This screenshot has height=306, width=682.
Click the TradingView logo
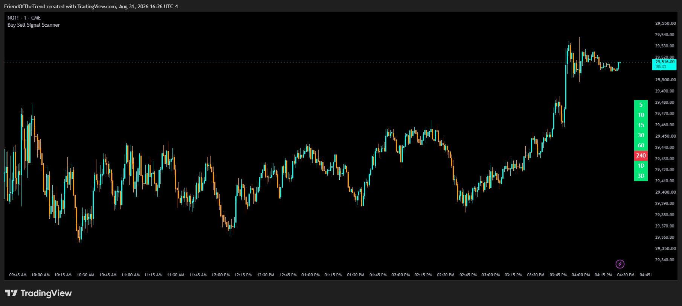(x=38, y=293)
